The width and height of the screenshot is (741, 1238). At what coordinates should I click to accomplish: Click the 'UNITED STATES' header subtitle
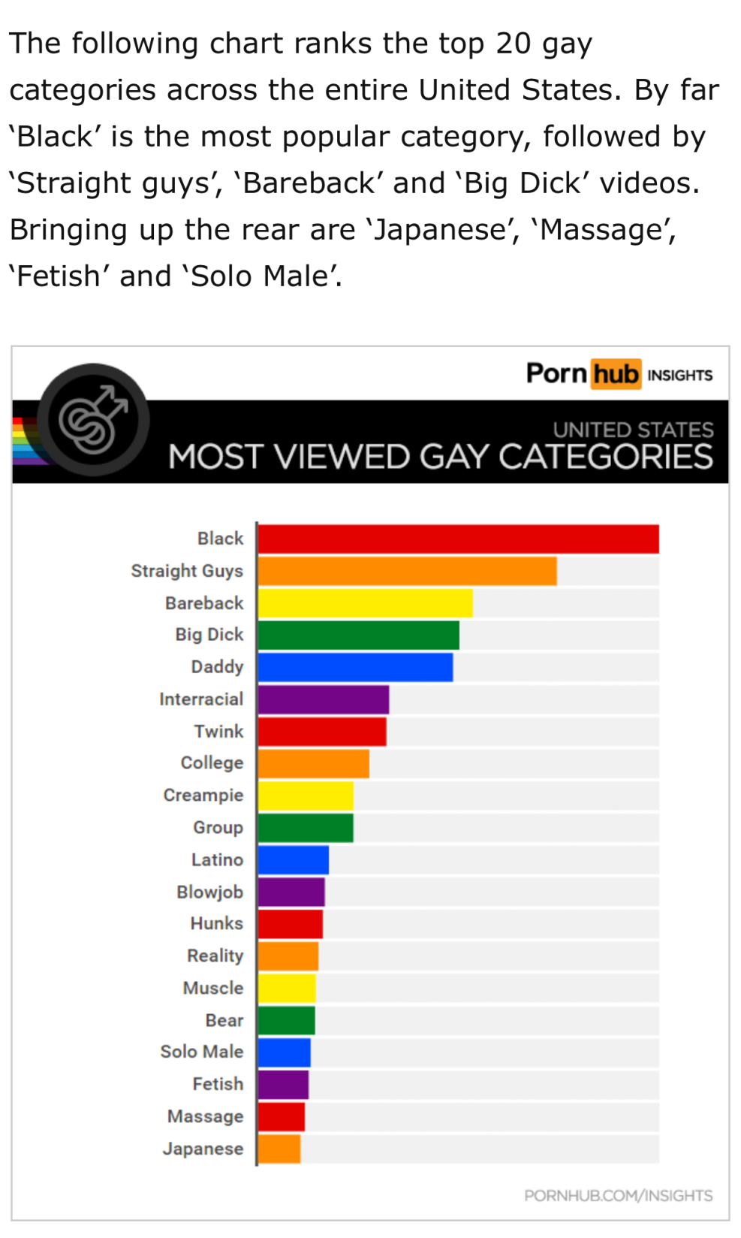[633, 429]
